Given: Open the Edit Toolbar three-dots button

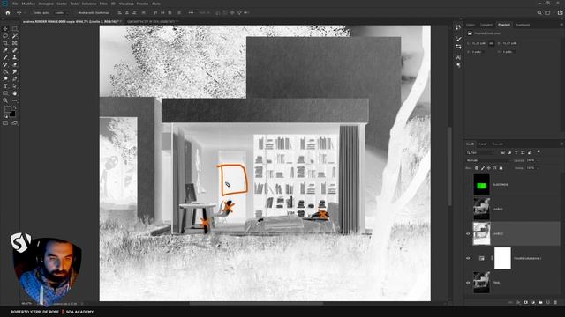Looking at the screenshot, I should tap(15, 100).
